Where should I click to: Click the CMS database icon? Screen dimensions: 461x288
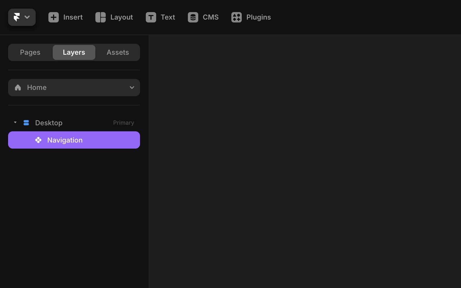[x=193, y=17]
